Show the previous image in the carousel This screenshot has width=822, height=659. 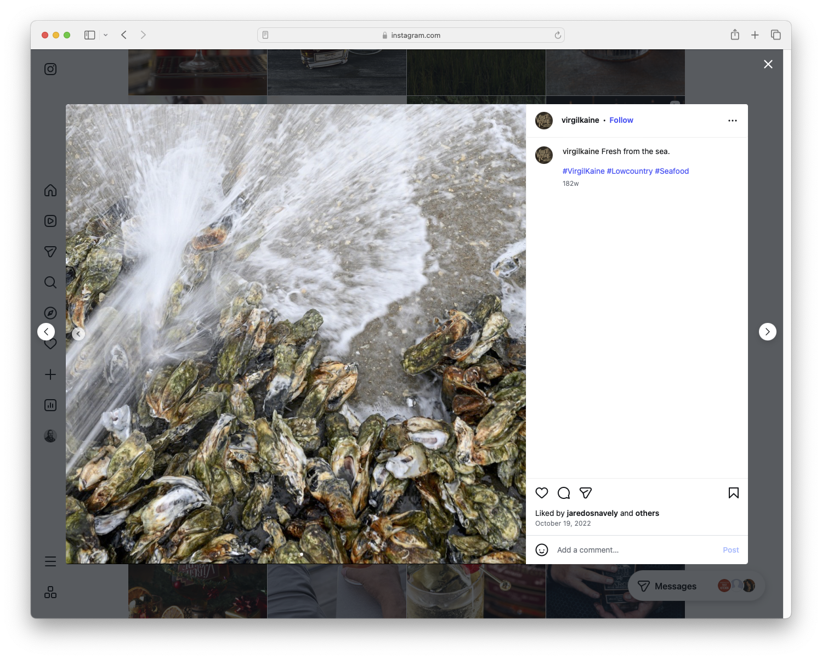[x=78, y=333]
